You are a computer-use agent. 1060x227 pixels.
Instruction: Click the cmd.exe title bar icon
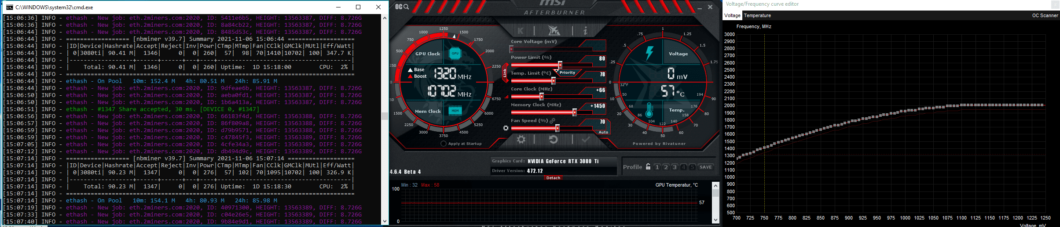point(9,7)
